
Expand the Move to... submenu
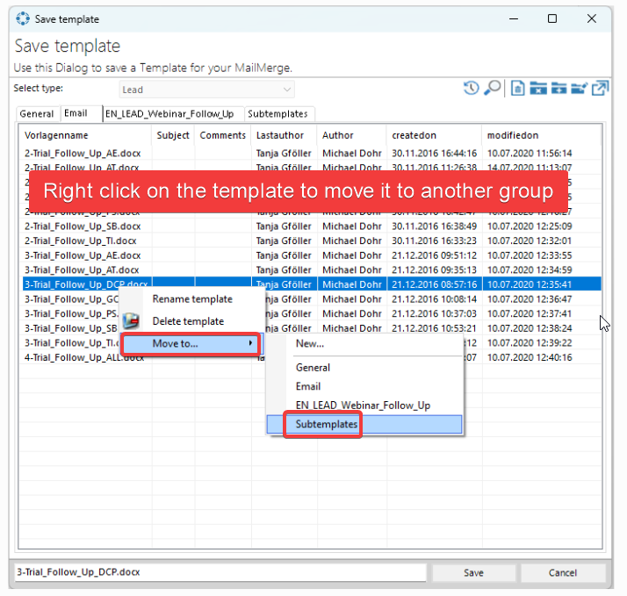[190, 343]
